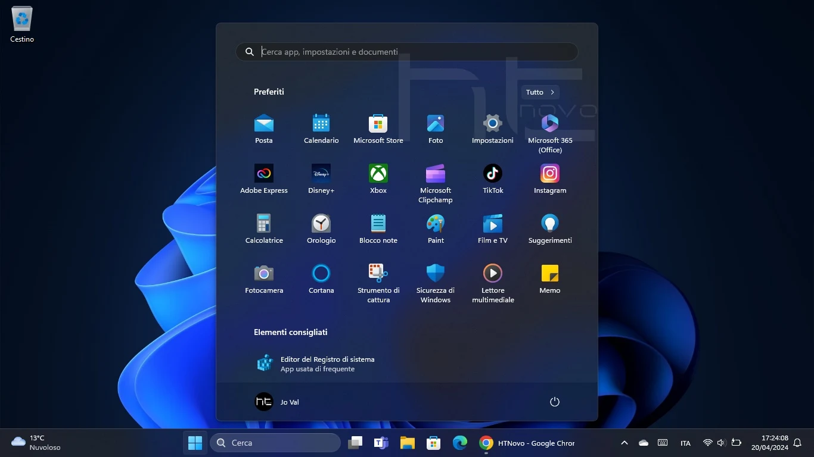Open File Explorer from taskbar
Image resolution: width=814 pixels, height=457 pixels.
[x=408, y=443]
